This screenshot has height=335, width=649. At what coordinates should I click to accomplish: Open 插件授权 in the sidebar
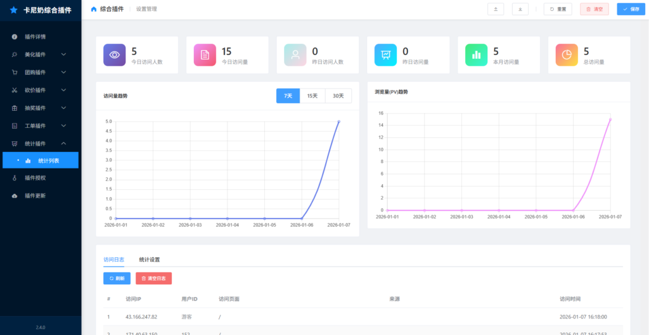35,178
